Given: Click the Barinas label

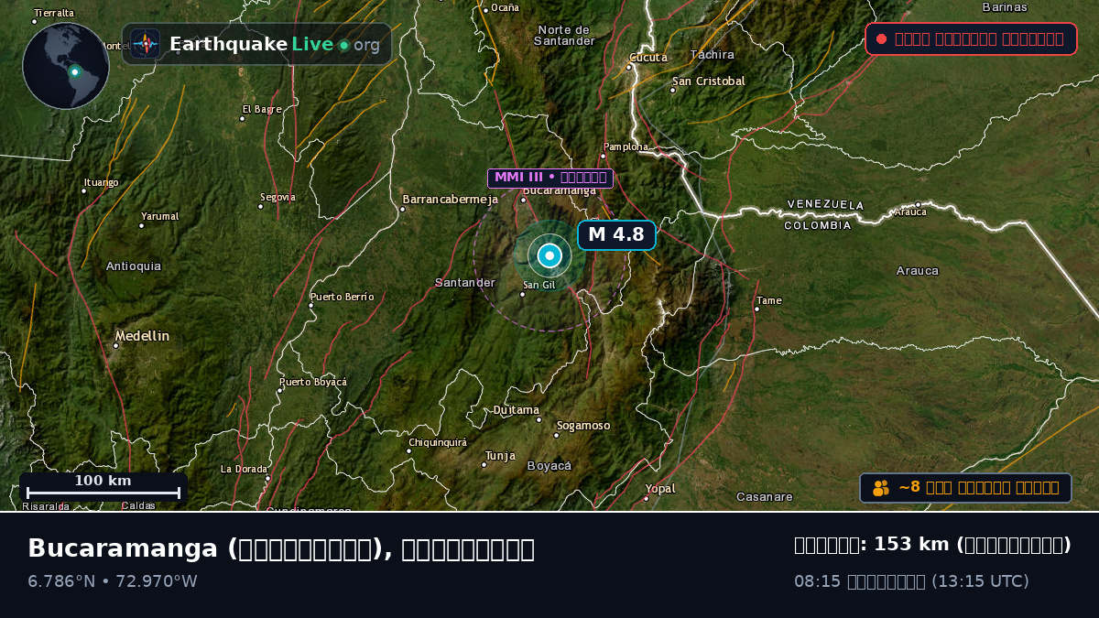Looking at the screenshot, I should pyautogui.click(x=1006, y=7).
